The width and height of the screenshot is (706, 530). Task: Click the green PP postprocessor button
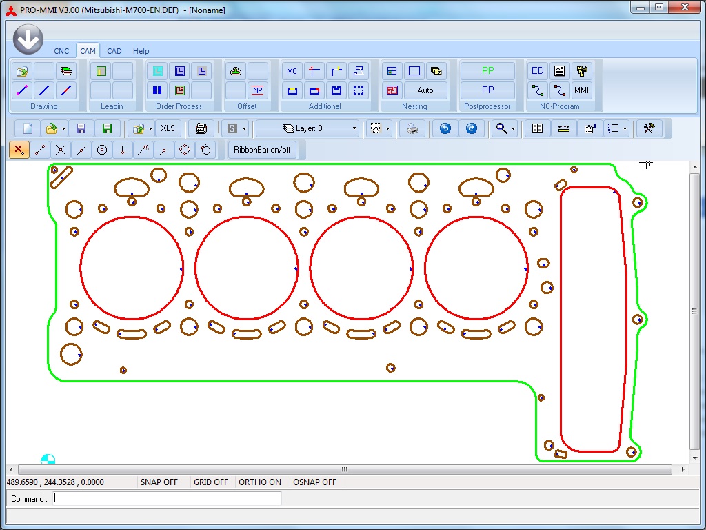coord(487,70)
